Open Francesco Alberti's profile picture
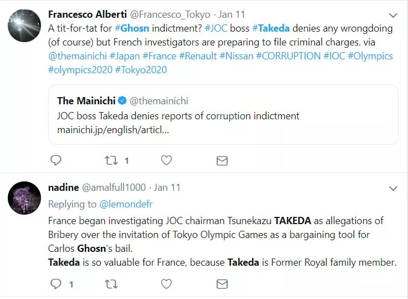This screenshot has height=299, width=408. coord(24,26)
